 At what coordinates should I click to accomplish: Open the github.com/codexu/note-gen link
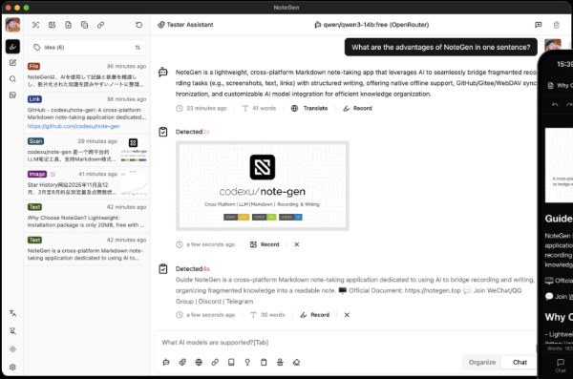pyautogui.click(x=74, y=126)
